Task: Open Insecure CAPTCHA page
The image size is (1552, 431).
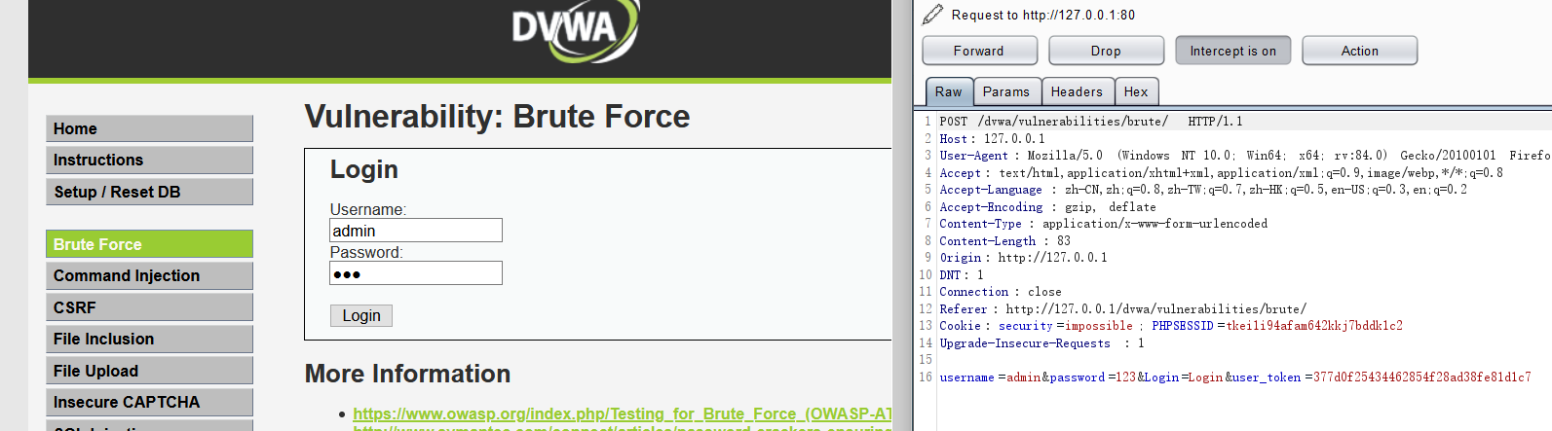Action: click(149, 402)
